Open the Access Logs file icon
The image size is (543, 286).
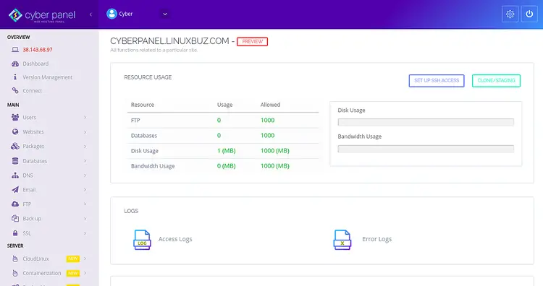click(x=142, y=239)
